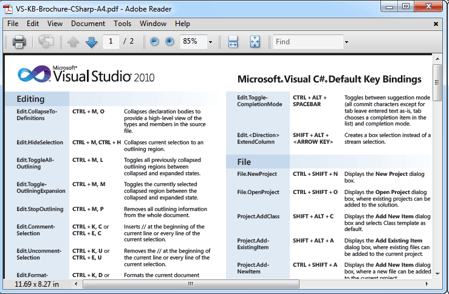
Task: Click Project.AddClass command text
Action: [x=258, y=216]
